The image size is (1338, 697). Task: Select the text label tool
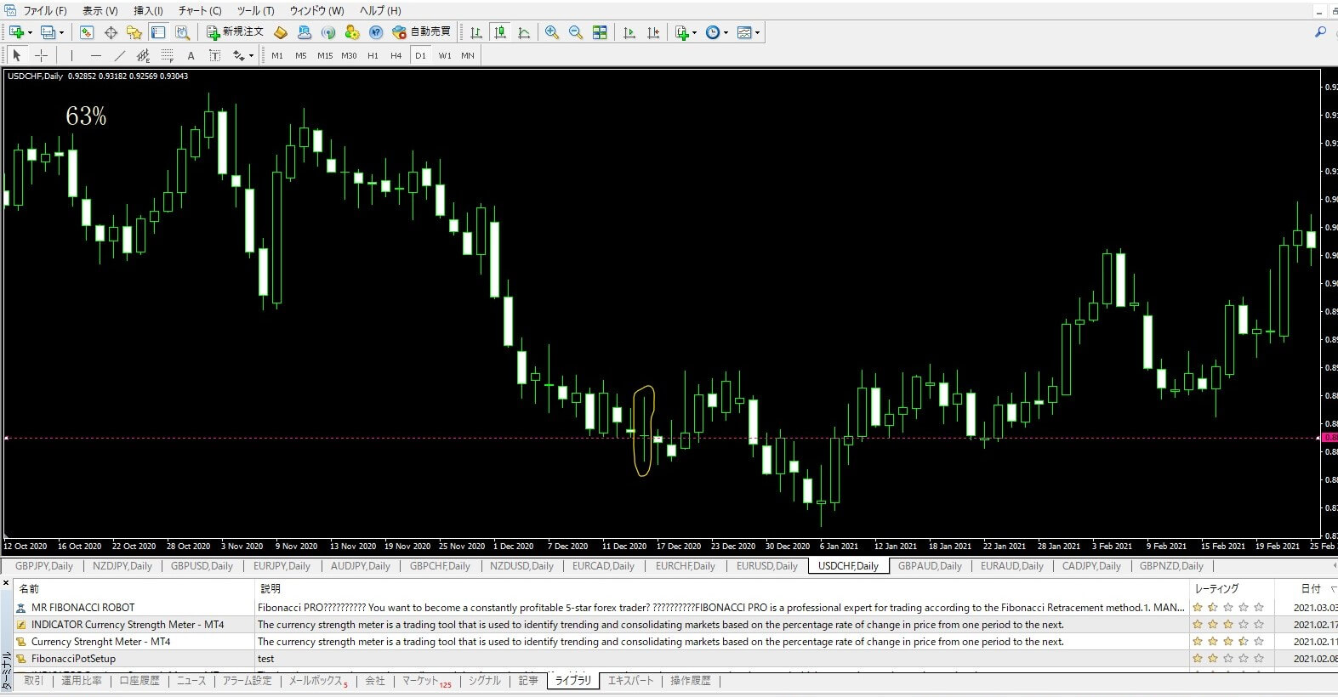point(191,55)
